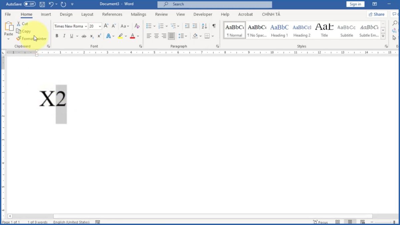
Task: Click the Borders icon
Action: click(x=207, y=36)
